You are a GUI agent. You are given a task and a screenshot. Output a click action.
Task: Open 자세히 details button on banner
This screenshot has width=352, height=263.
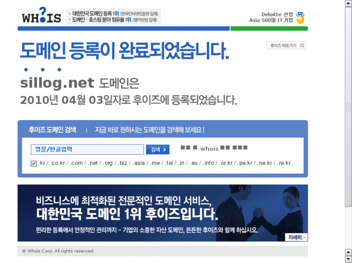[x=296, y=237]
